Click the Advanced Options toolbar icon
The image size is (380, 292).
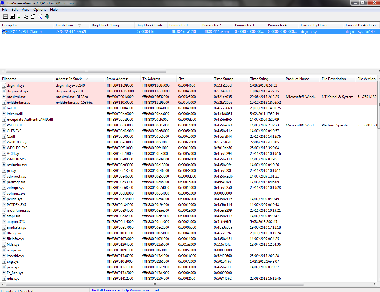pos(5,16)
